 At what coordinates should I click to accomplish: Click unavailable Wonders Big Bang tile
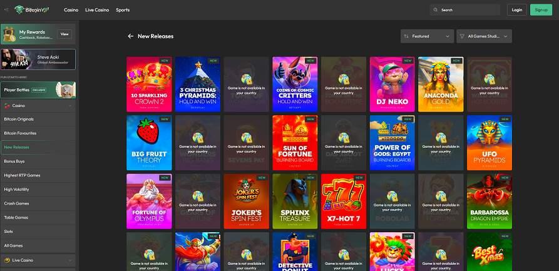point(198,143)
